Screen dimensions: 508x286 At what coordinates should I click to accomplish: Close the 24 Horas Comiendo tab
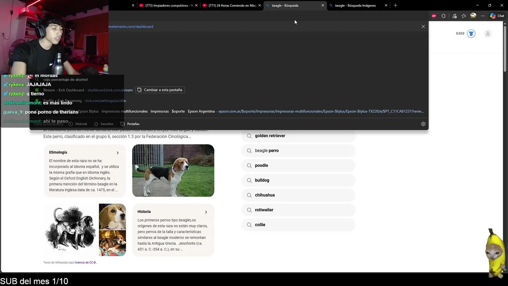click(x=260, y=6)
